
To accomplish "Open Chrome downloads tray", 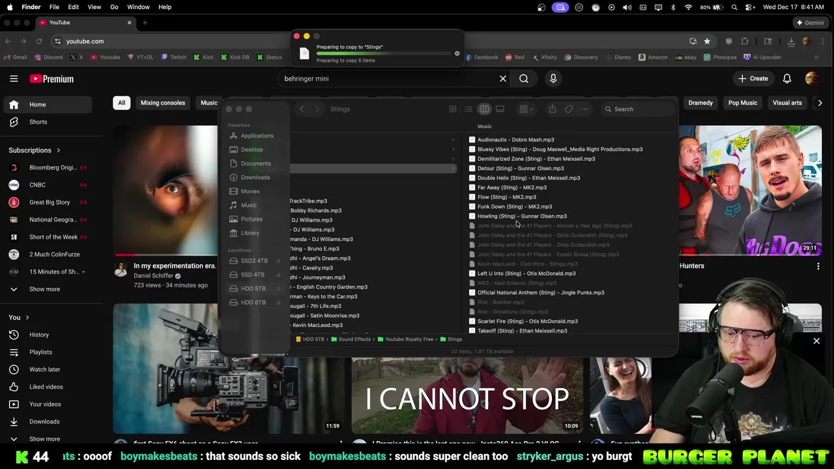I will tap(791, 41).
